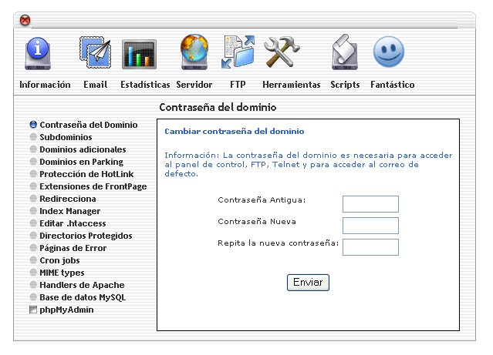Viewport: 493px width, 355px height.
Task: Select the Dominios en Parking bullet
Action: coord(33,162)
